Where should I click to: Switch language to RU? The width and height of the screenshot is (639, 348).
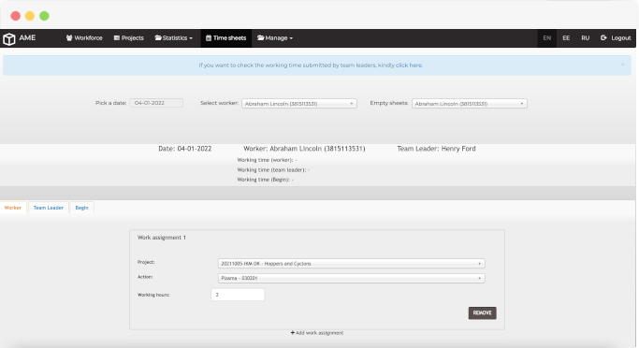tap(586, 38)
